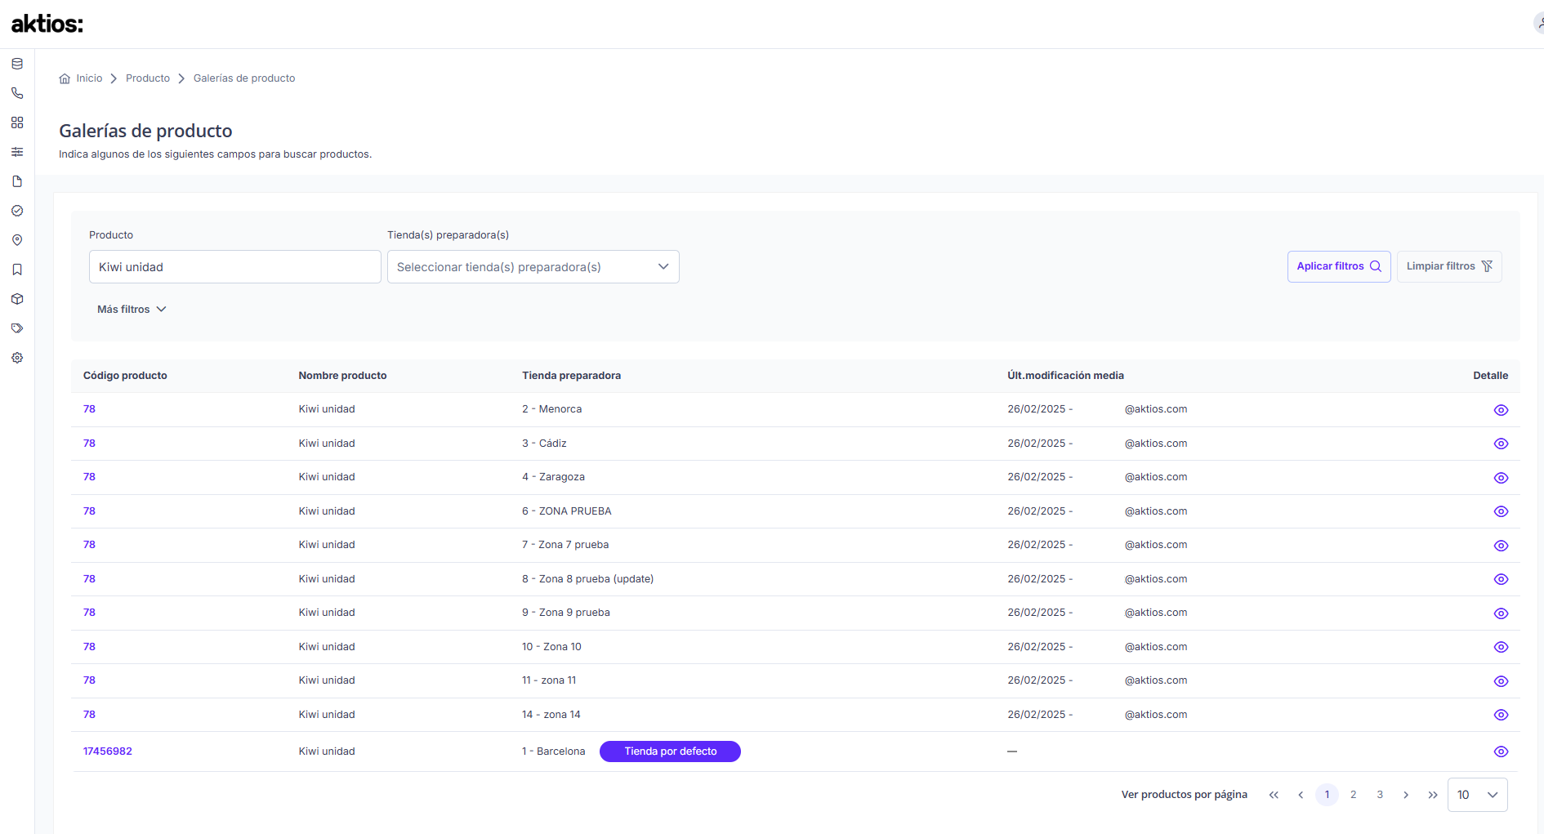Open user profile avatar icon
Screen dimensions: 1544x834
coord(1538,23)
